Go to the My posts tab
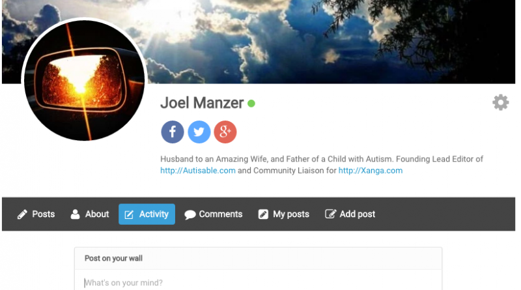521x290 pixels. 284,214
